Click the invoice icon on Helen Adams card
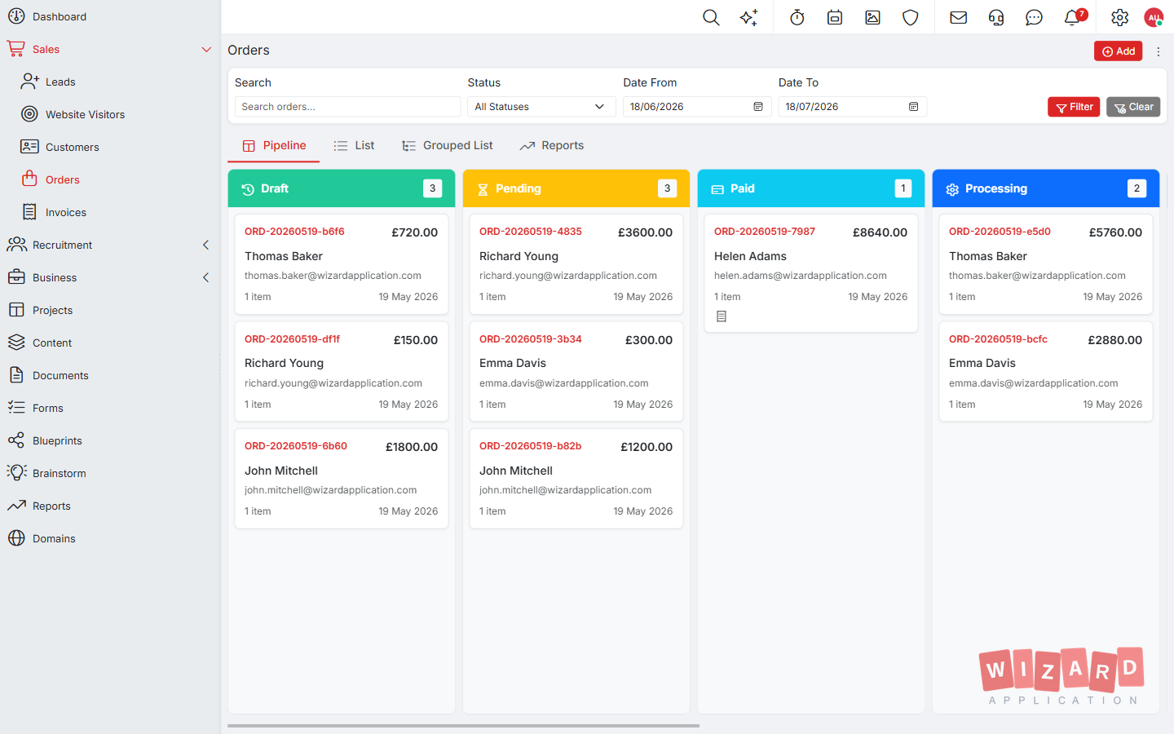 pos(722,316)
